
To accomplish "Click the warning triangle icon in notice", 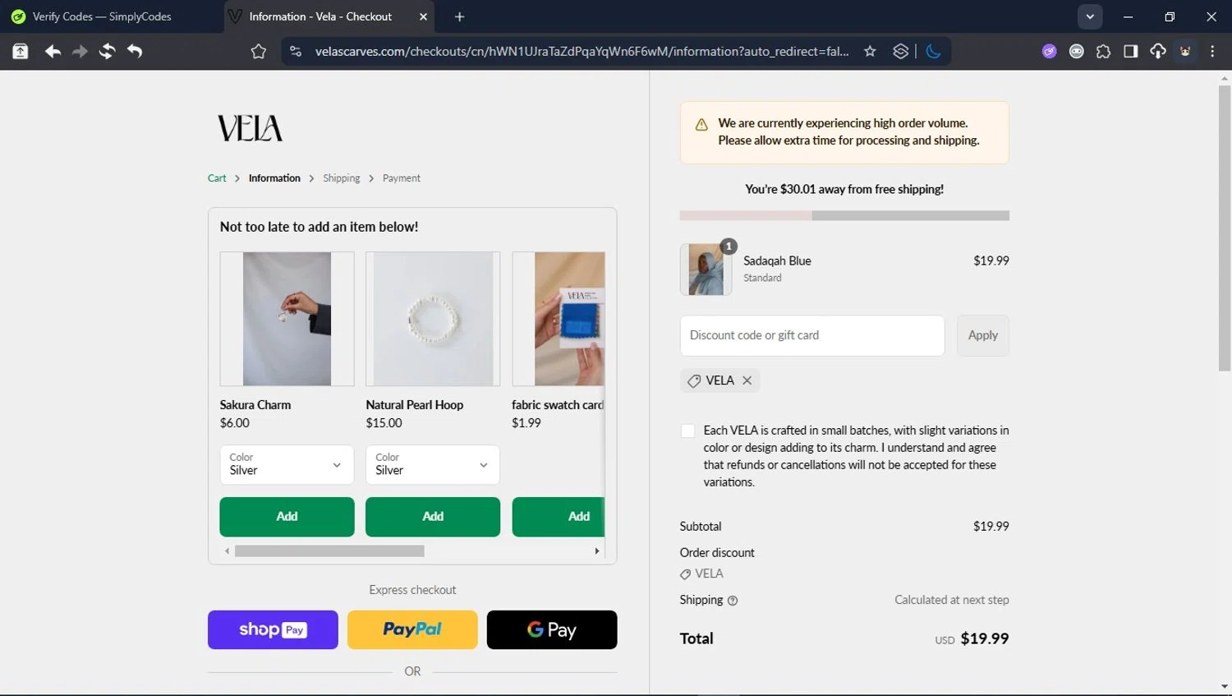I will (x=701, y=125).
